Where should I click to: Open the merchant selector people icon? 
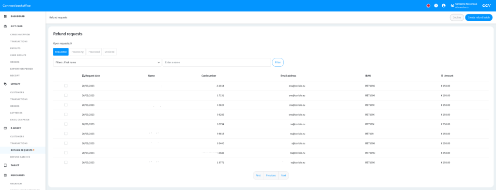452,6
